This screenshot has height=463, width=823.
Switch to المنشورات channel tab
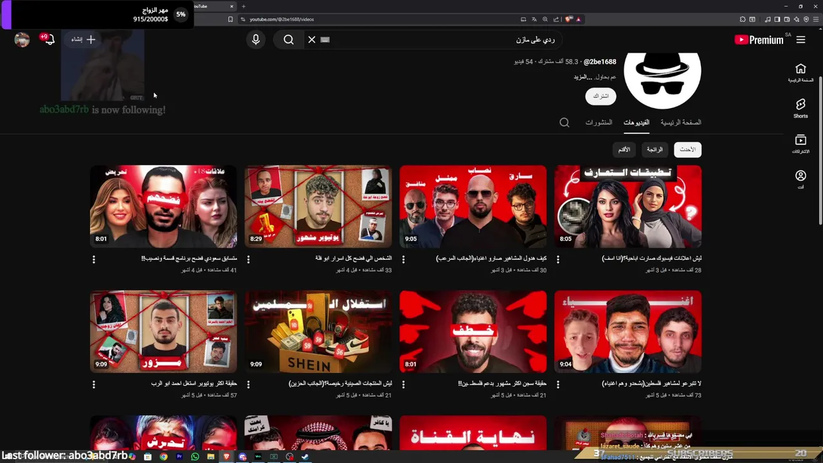tap(599, 122)
